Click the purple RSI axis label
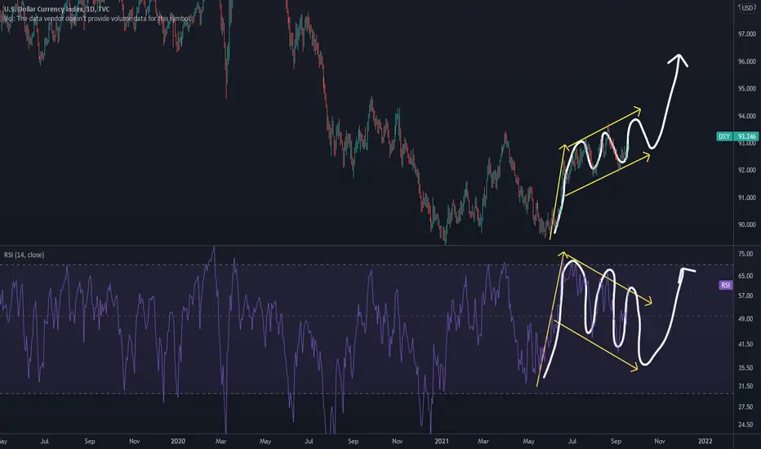 [726, 285]
